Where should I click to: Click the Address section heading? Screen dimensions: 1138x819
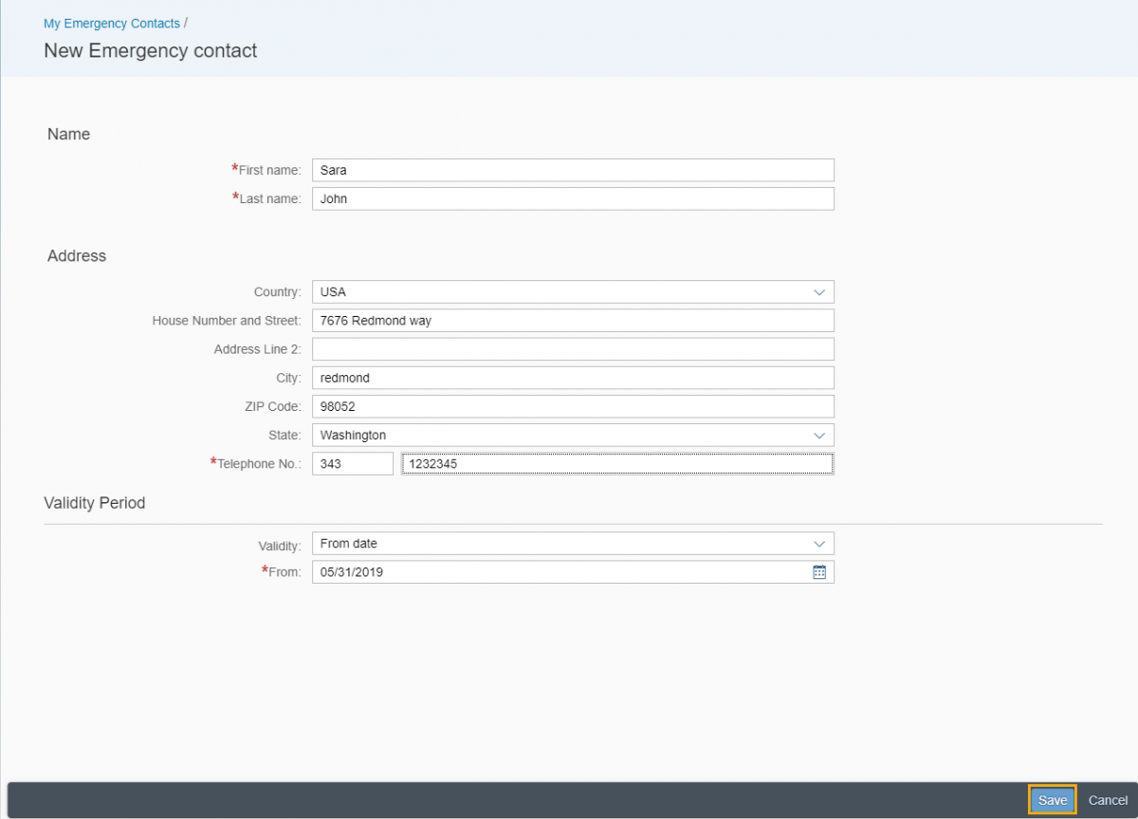pos(77,256)
